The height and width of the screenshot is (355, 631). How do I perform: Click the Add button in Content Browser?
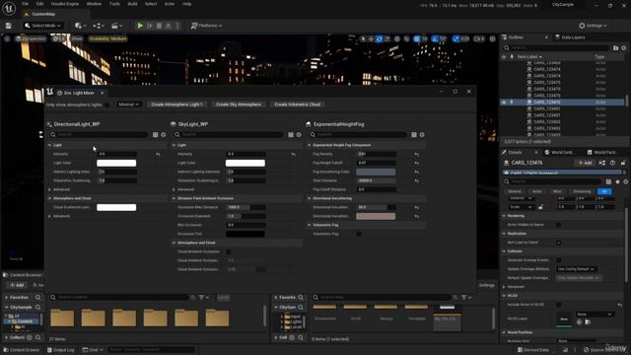pyautogui.click(x=16, y=285)
